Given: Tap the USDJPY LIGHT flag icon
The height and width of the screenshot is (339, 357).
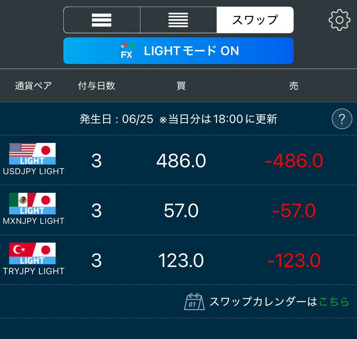Looking at the screenshot, I should tap(32, 154).
